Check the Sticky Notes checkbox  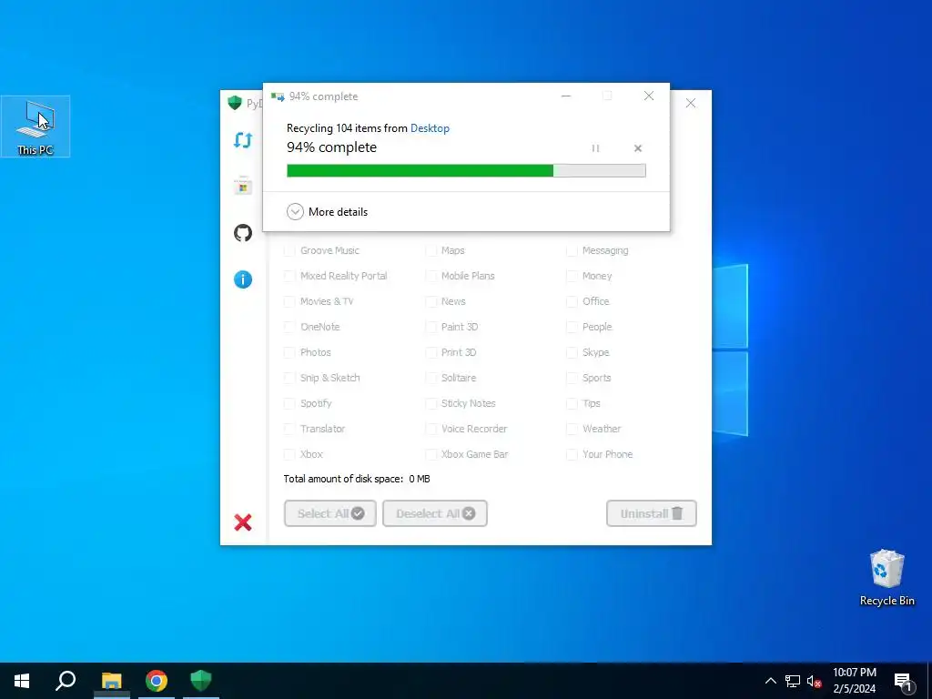pos(431,403)
